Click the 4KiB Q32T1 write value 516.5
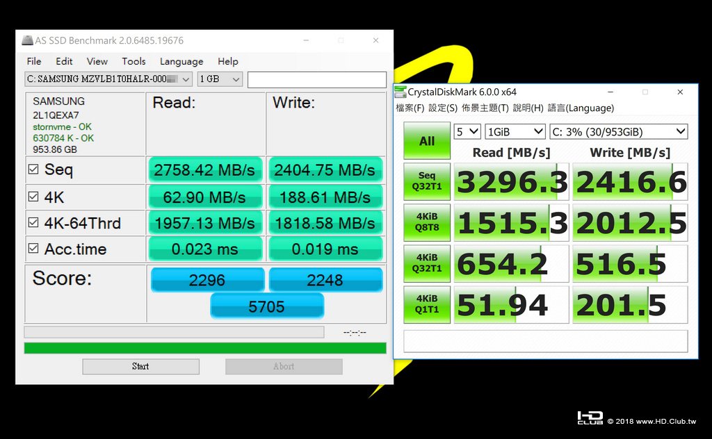The width and height of the screenshot is (712, 439). click(630, 263)
